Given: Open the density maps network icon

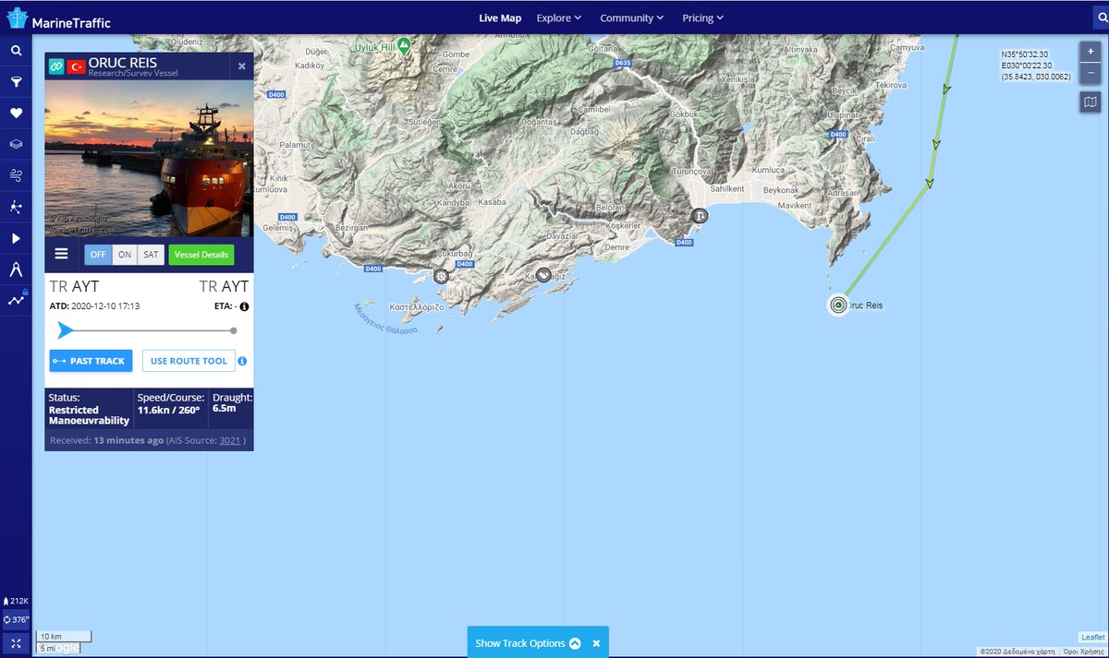Looking at the screenshot, I should pos(16,207).
